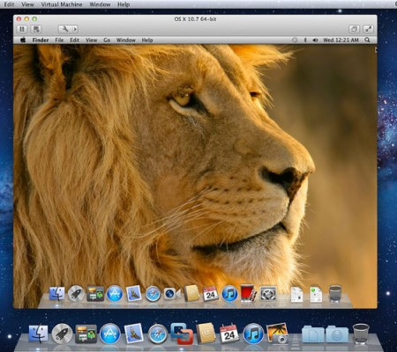Open Safari in the host dock
This screenshot has width=397, height=352.
[x=158, y=334]
